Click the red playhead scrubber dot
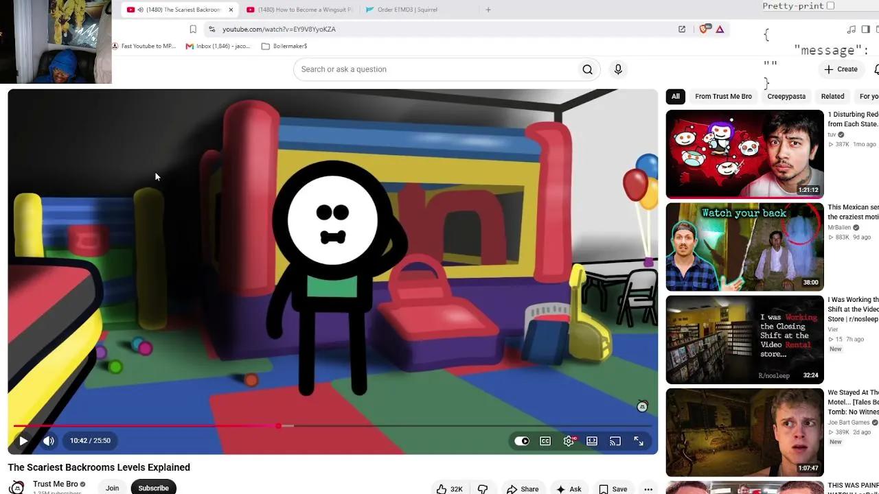Image resolution: width=879 pixels, height=494 pixels. click(278, 426)
